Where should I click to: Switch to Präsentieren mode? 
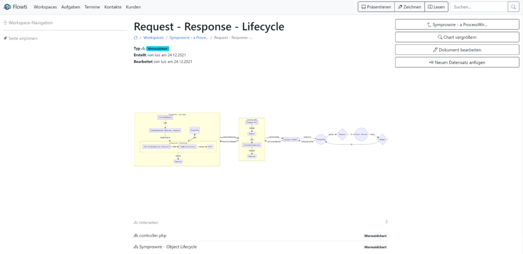pos(376,7)
